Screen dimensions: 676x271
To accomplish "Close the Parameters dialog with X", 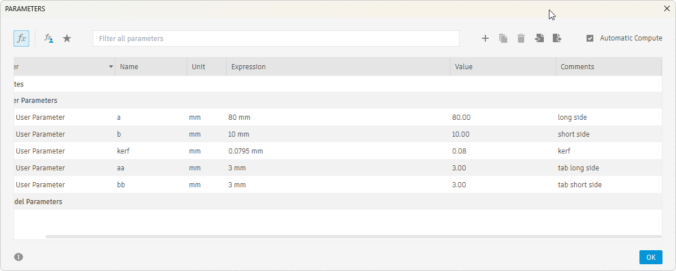I will 667,8.
